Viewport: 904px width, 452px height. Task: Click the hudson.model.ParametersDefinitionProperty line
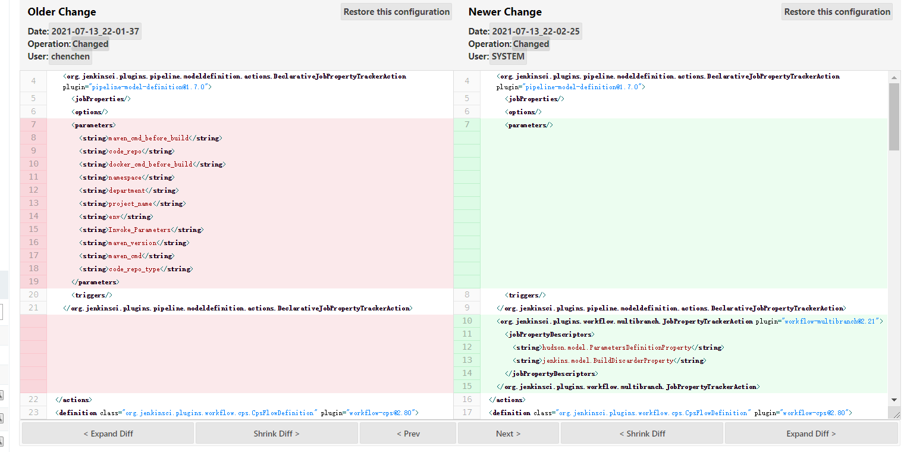pos(619,347)
